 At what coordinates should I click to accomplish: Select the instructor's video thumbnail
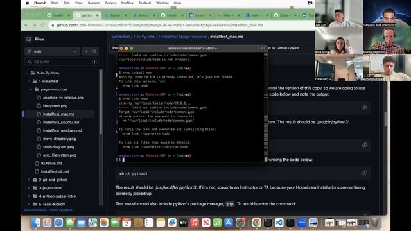[387, 13]
